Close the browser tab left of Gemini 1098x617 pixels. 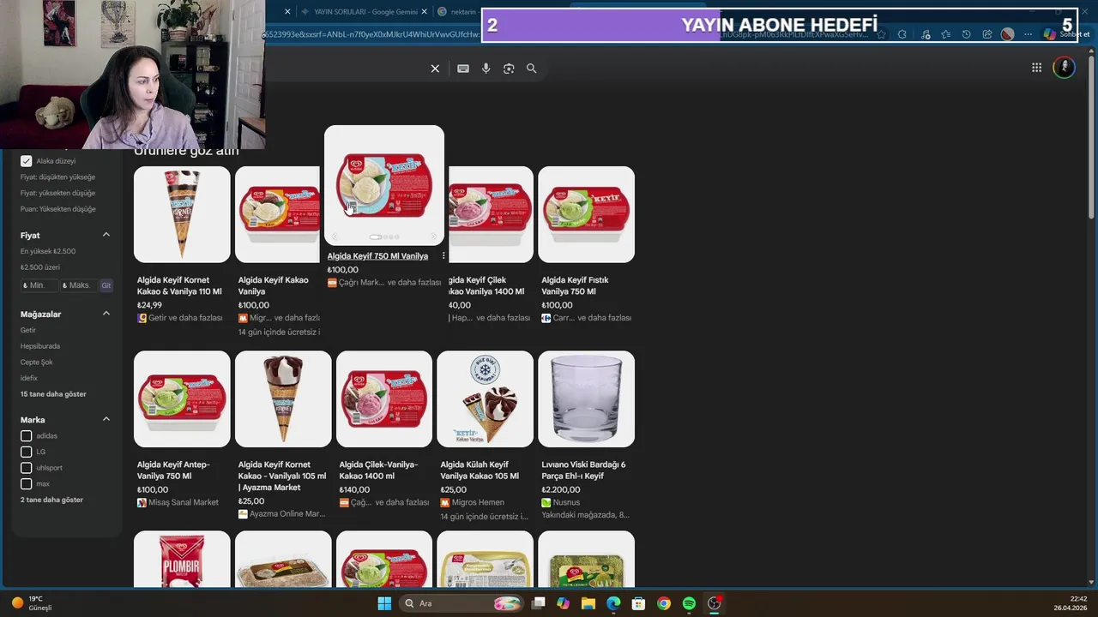(287, 12)
